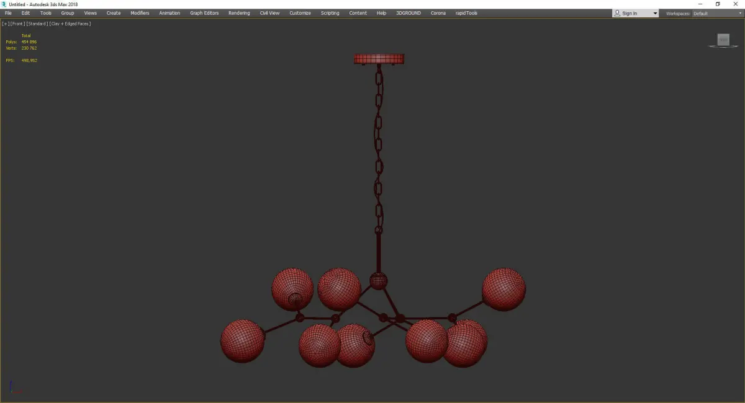745x403 pixels.
Task: Click the Verts count 230 762
Action: pyautogui.click(x=29, y=48)
